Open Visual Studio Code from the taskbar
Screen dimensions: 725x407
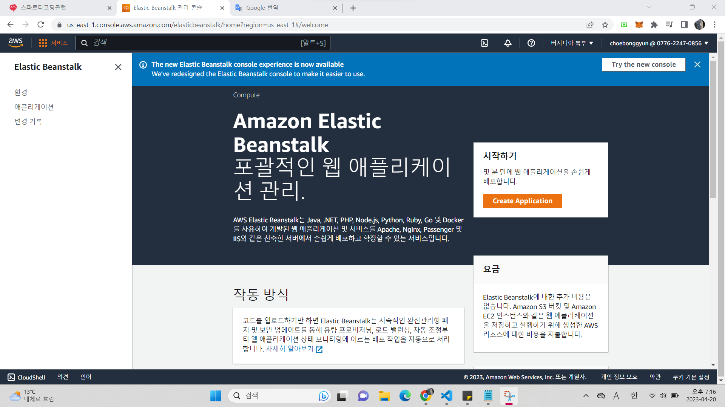(x=446, y=396)
